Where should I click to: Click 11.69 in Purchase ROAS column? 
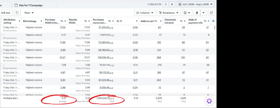click(x=63, y=42)
